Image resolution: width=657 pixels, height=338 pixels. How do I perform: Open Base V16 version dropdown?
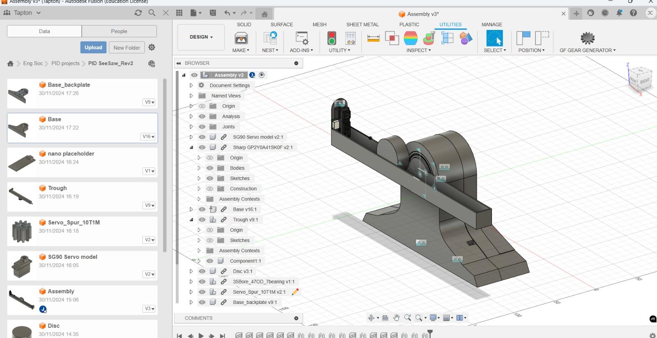tap(148, 137)
